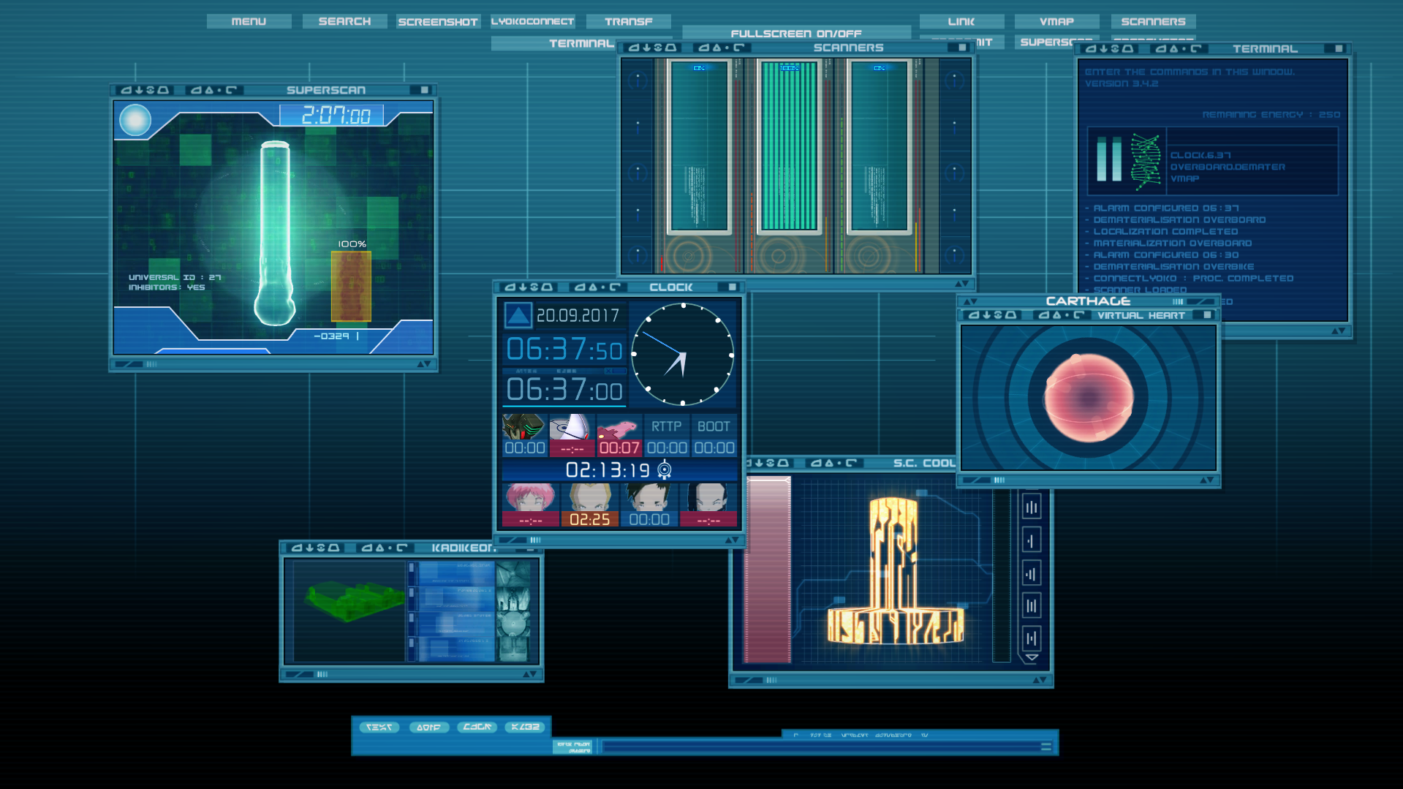Click the bottom-left info icon in Scanners

[x=638, y=255]
